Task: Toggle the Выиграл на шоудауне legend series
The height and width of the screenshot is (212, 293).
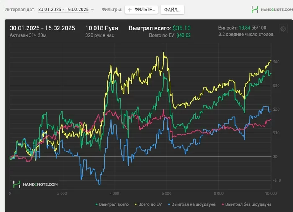Action: click(x=192, y=204)
